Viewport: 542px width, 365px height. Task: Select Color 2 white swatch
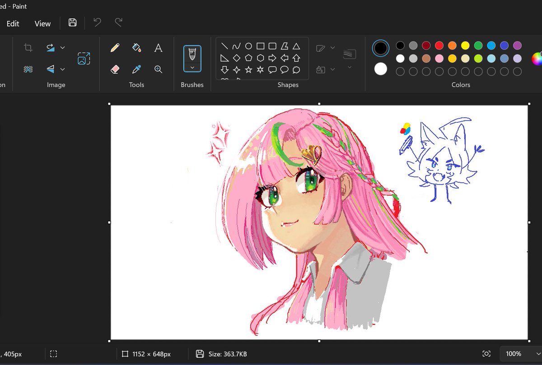coord(381,69)
